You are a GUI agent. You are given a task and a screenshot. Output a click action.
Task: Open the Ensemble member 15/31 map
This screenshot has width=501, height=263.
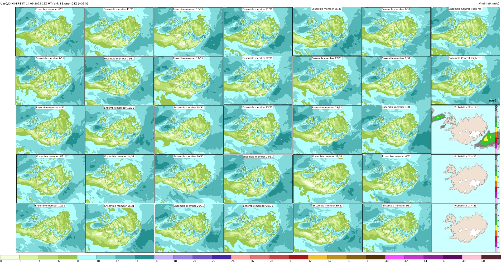click(x=120, y=228)
